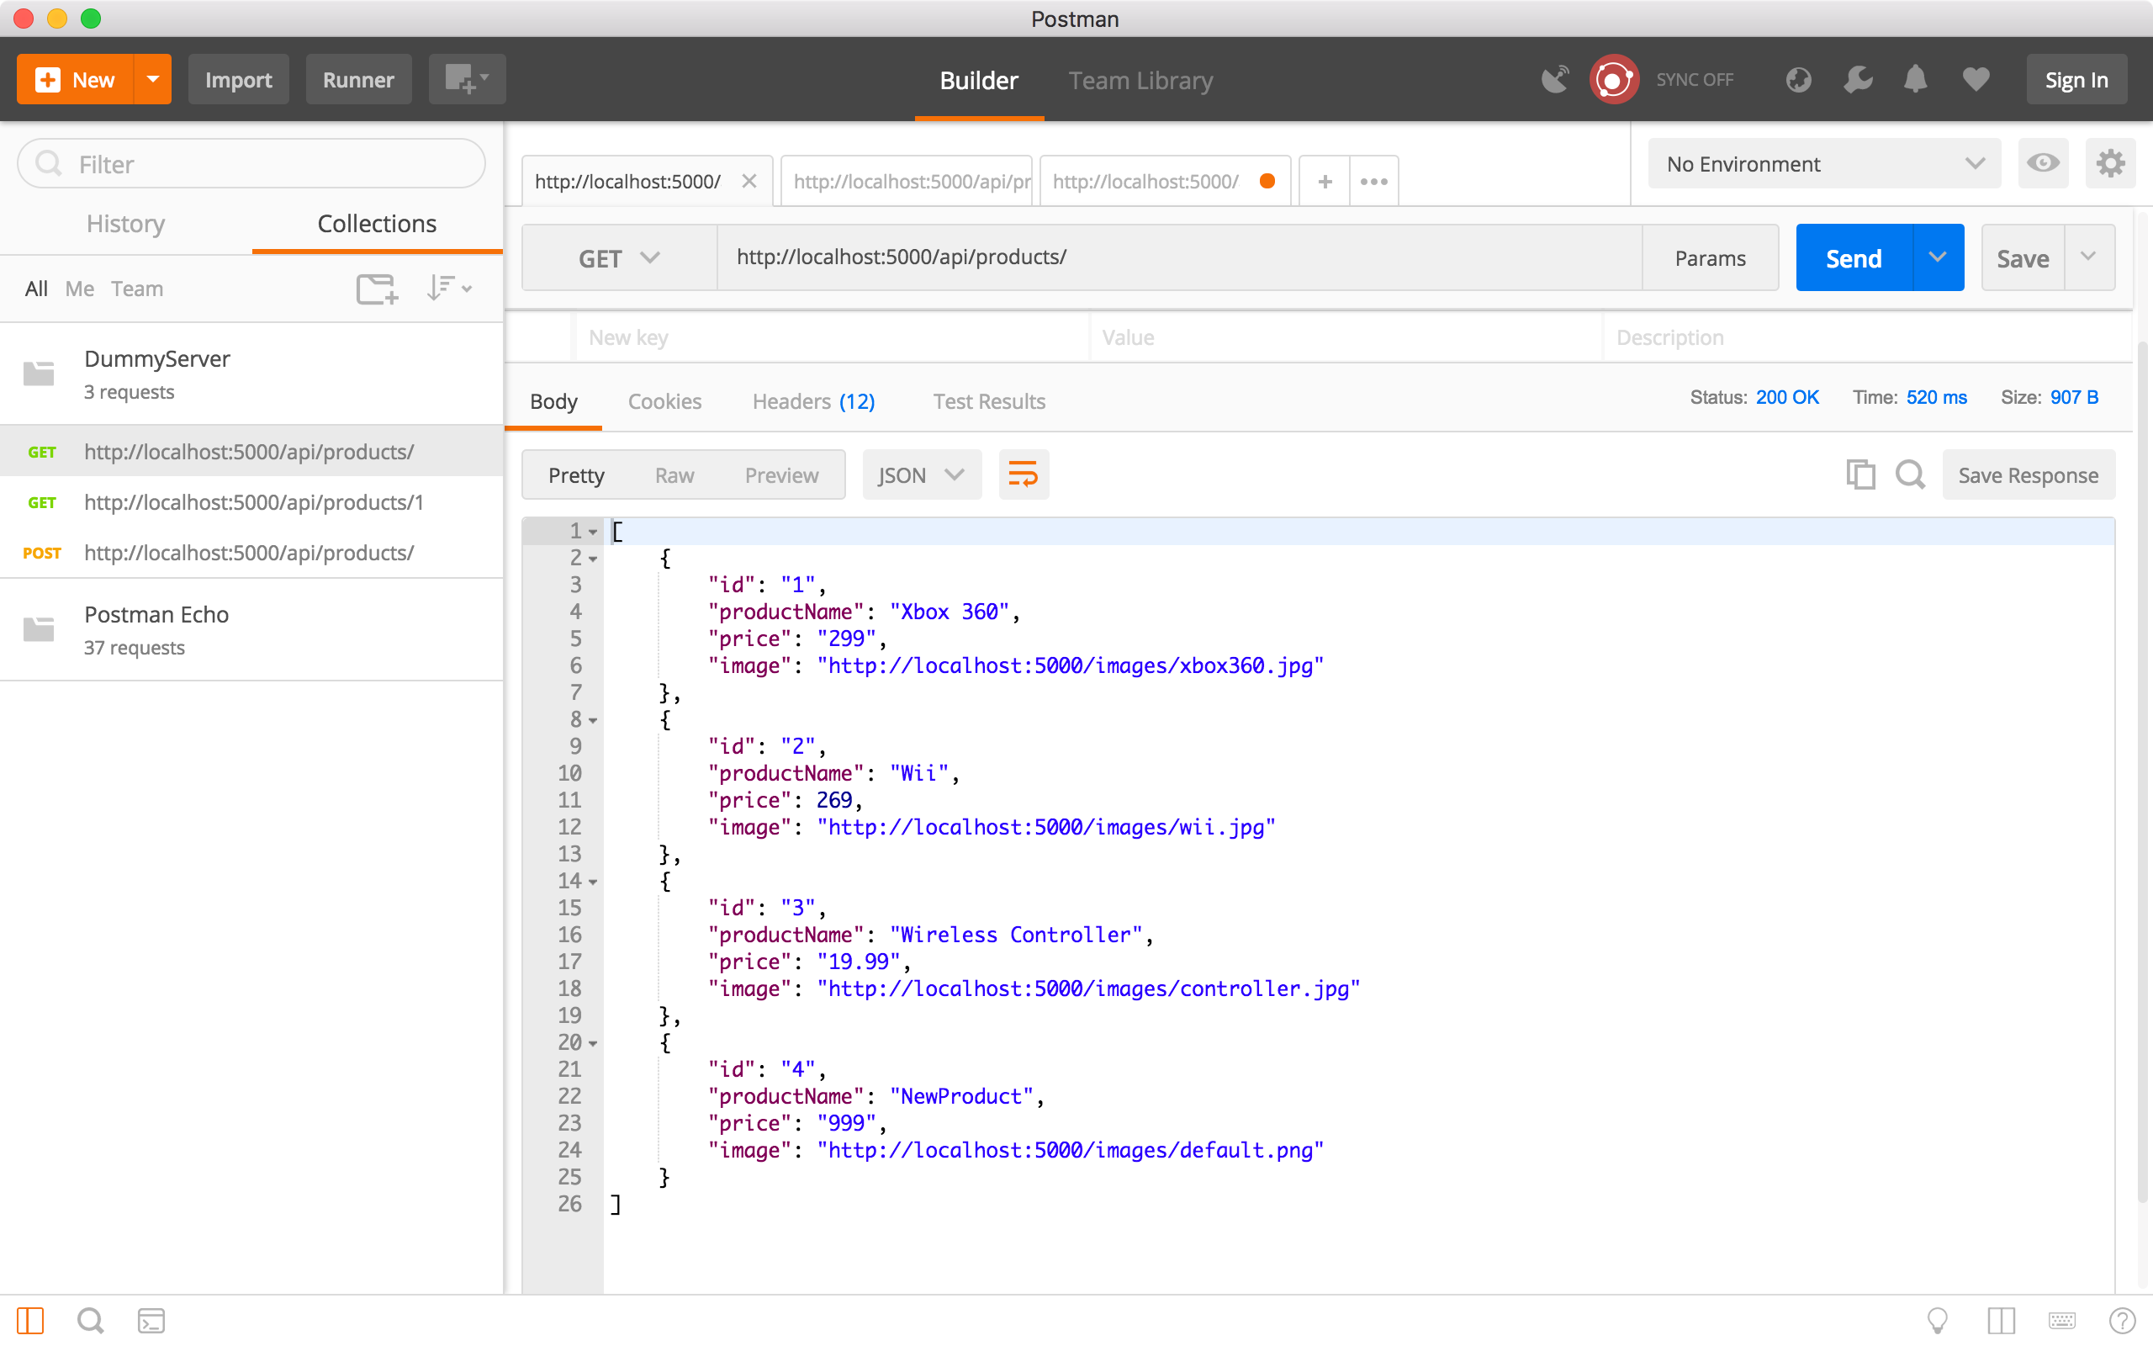Toggle two-pane view icon in status bar

[x=2001, y=1320]
